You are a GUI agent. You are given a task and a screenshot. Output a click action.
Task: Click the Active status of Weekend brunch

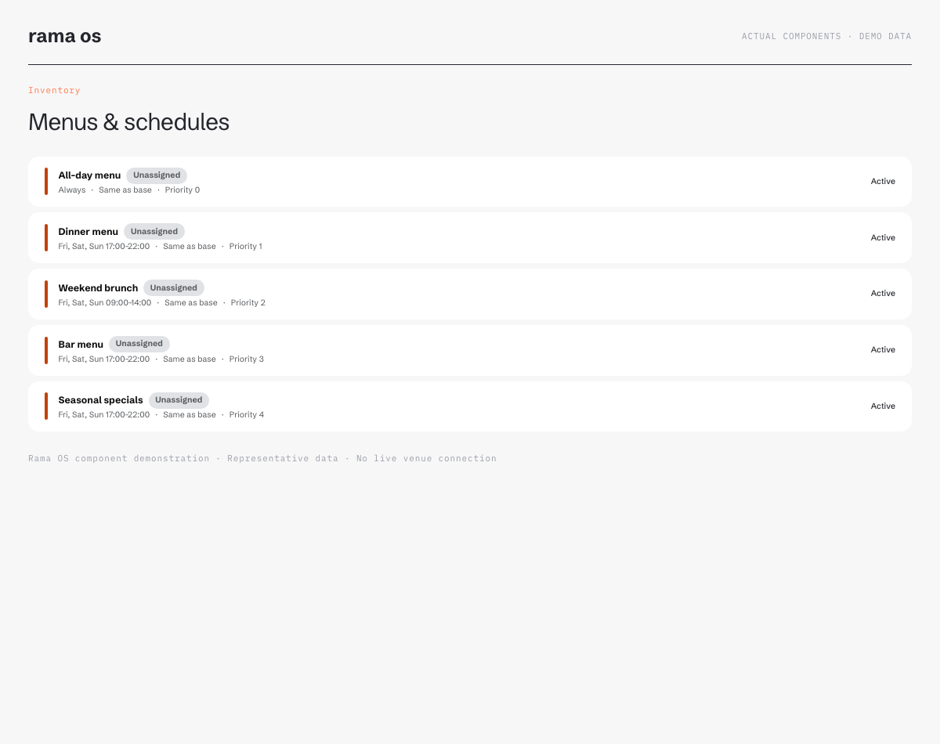[x=883, y=294]
